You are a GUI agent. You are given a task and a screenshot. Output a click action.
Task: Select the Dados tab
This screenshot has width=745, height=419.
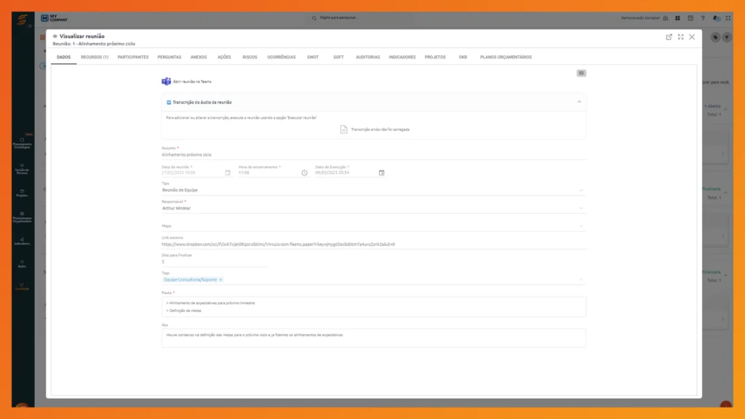(x=64, y=57)
